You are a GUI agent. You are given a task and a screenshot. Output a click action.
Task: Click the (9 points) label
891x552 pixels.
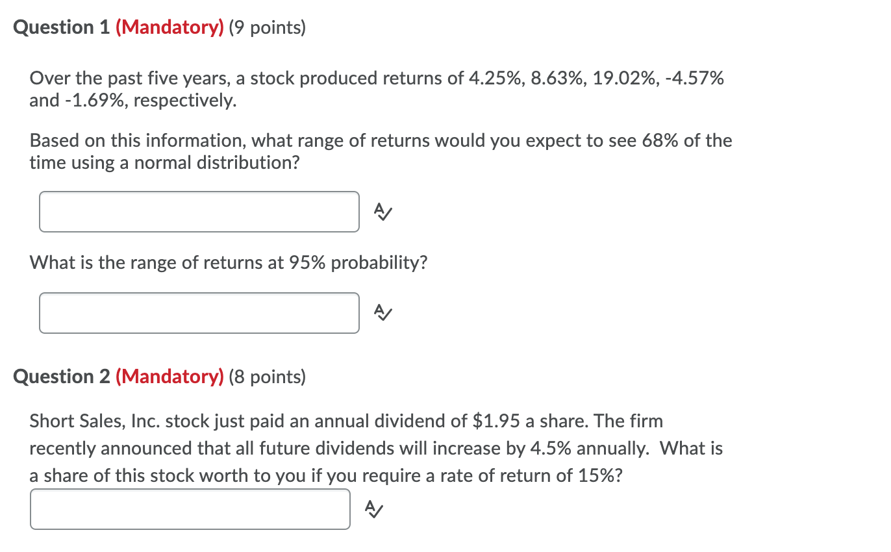268,27
